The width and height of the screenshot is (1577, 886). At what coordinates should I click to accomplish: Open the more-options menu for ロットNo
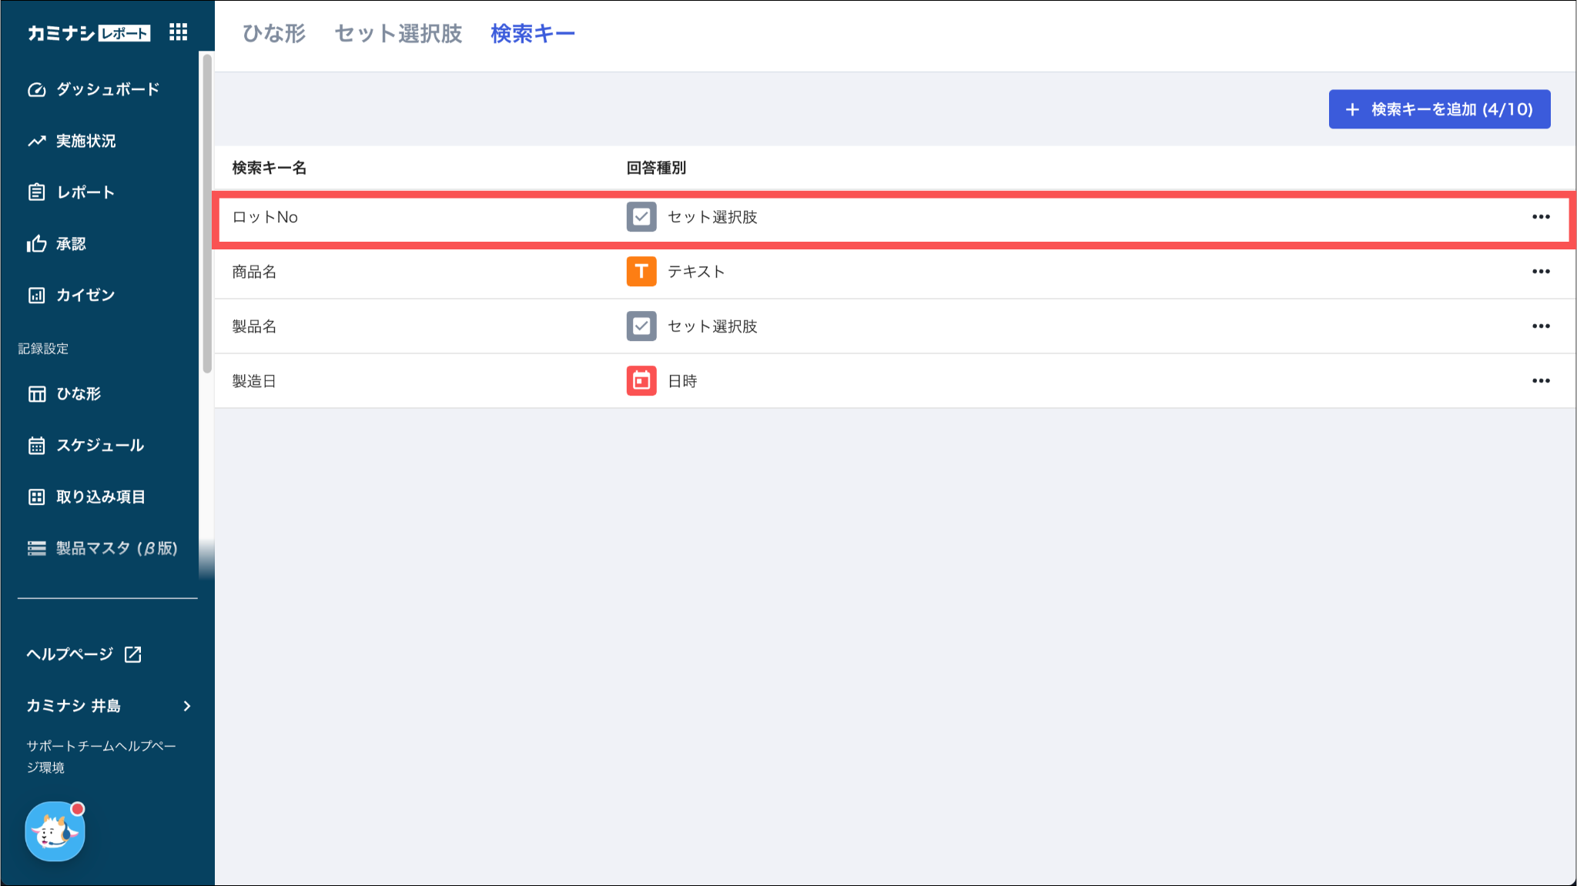[1541, 217]
